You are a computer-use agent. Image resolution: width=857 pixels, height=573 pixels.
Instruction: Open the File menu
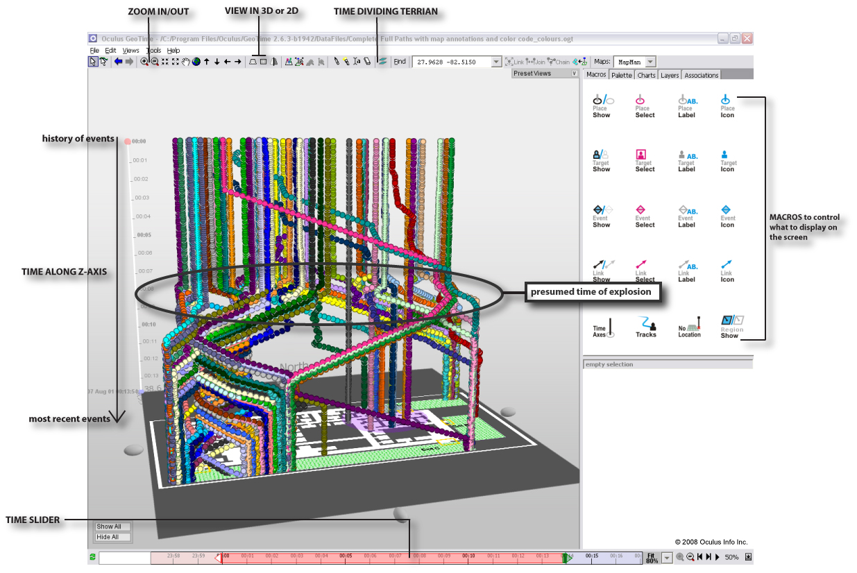click(94, 51)
